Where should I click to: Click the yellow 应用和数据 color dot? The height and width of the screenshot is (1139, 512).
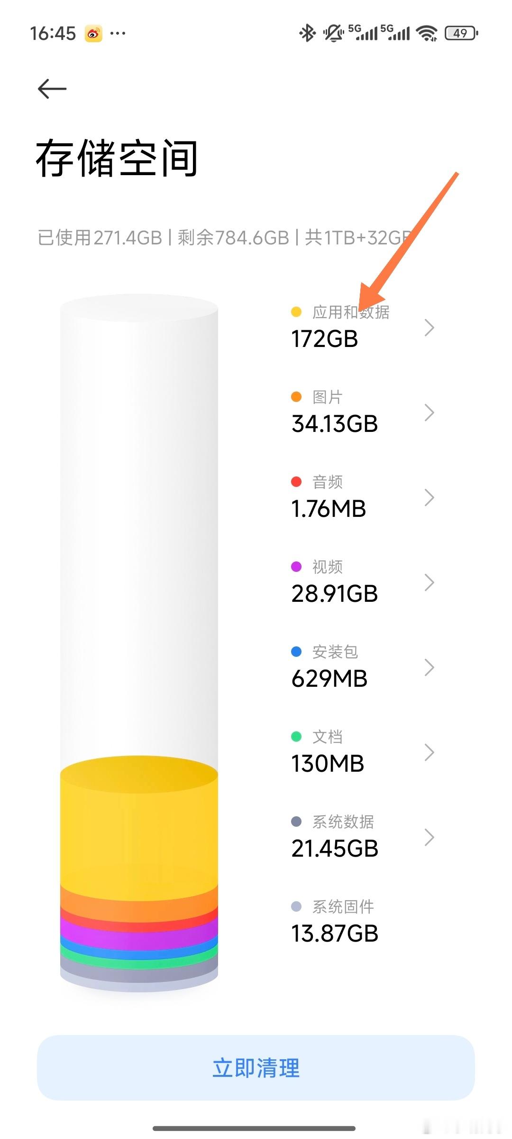pyautogui.click(x=296, y=312)
